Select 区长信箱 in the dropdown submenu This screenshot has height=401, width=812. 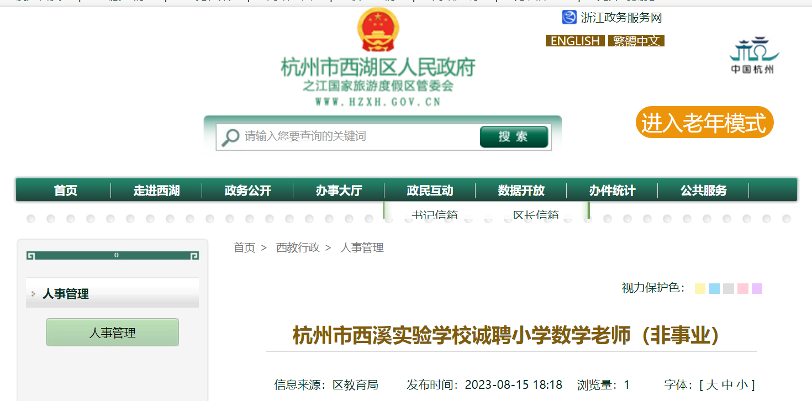(536, 214)
